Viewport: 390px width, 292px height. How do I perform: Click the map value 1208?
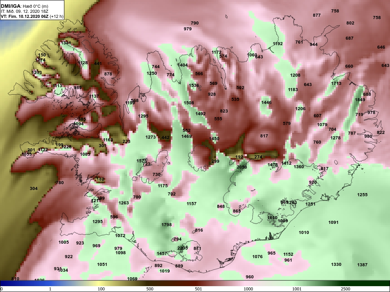coord(295,75)
